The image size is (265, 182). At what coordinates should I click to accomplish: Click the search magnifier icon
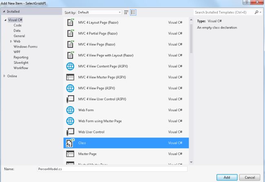coord(256,12)
